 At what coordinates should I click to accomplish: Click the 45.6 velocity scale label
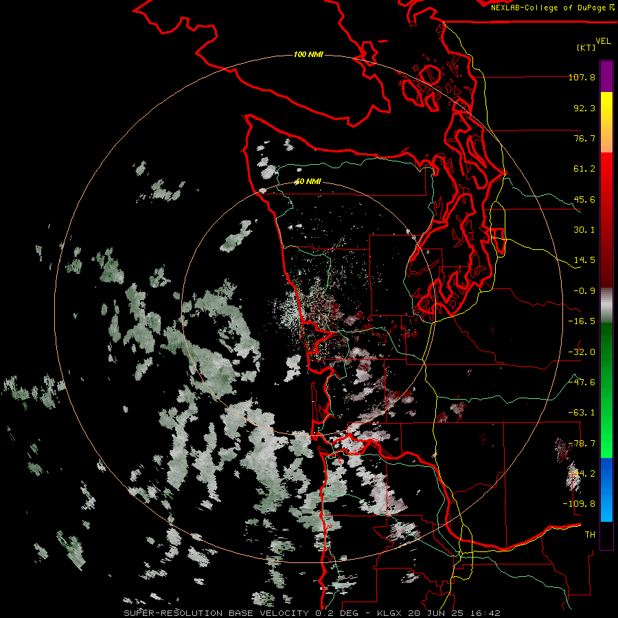pyautogui.click(x=584, y=199)
